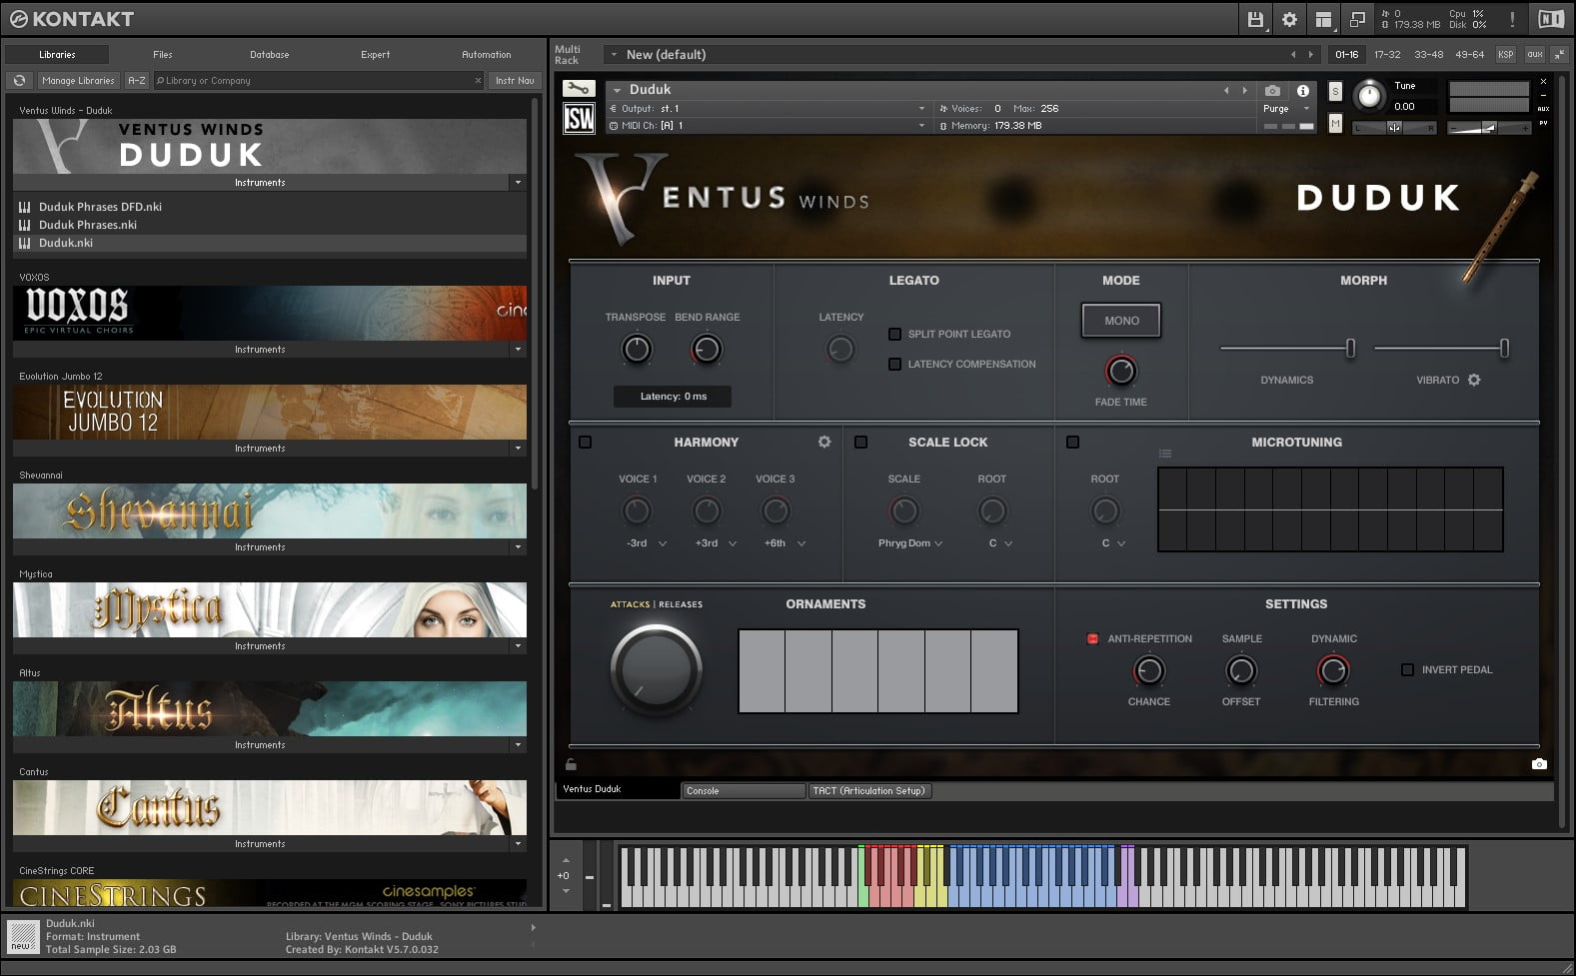This screenshot has height=976, width=1576.
Task: Click the lock icon at instrument bottom left
Action: click(571, 764)
